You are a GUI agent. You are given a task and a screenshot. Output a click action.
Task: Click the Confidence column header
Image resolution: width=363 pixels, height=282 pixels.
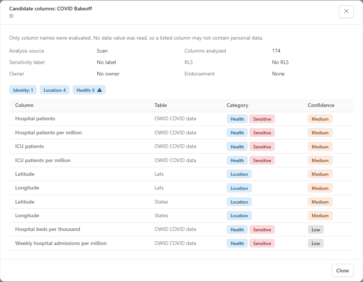click(321, 105)
